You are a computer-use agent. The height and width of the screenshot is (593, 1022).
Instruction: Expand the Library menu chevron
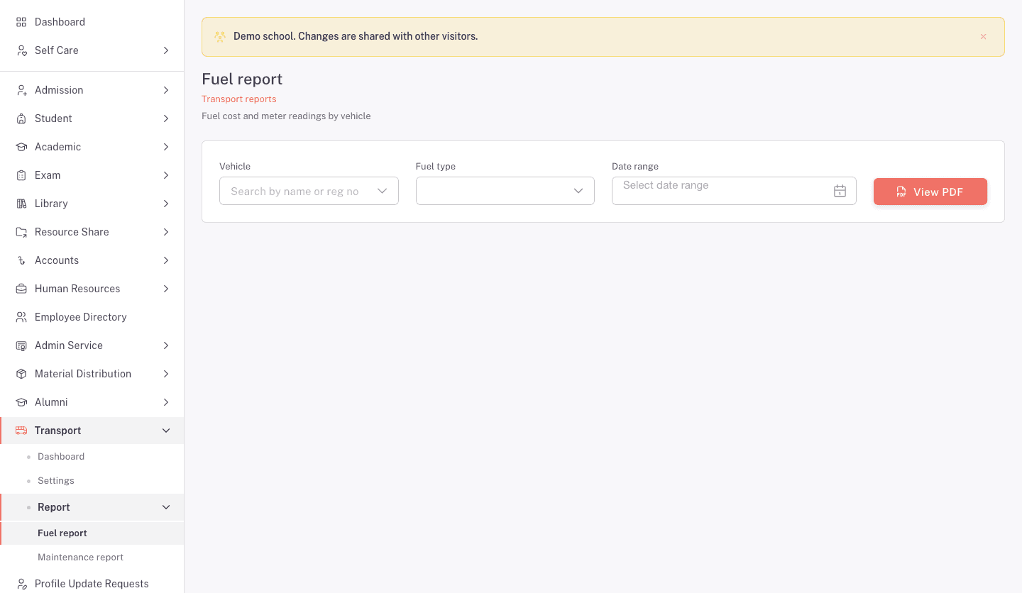[166, 204]
